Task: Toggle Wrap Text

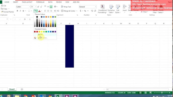Action: click(x=66, y=7)
